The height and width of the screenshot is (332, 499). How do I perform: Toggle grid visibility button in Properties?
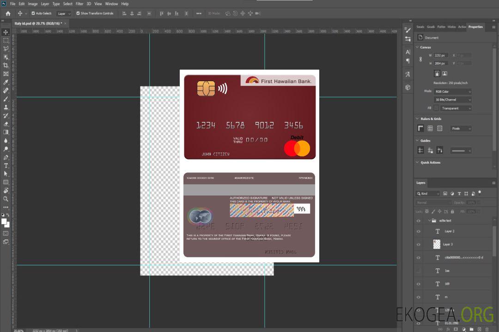(x=430, y=128)
